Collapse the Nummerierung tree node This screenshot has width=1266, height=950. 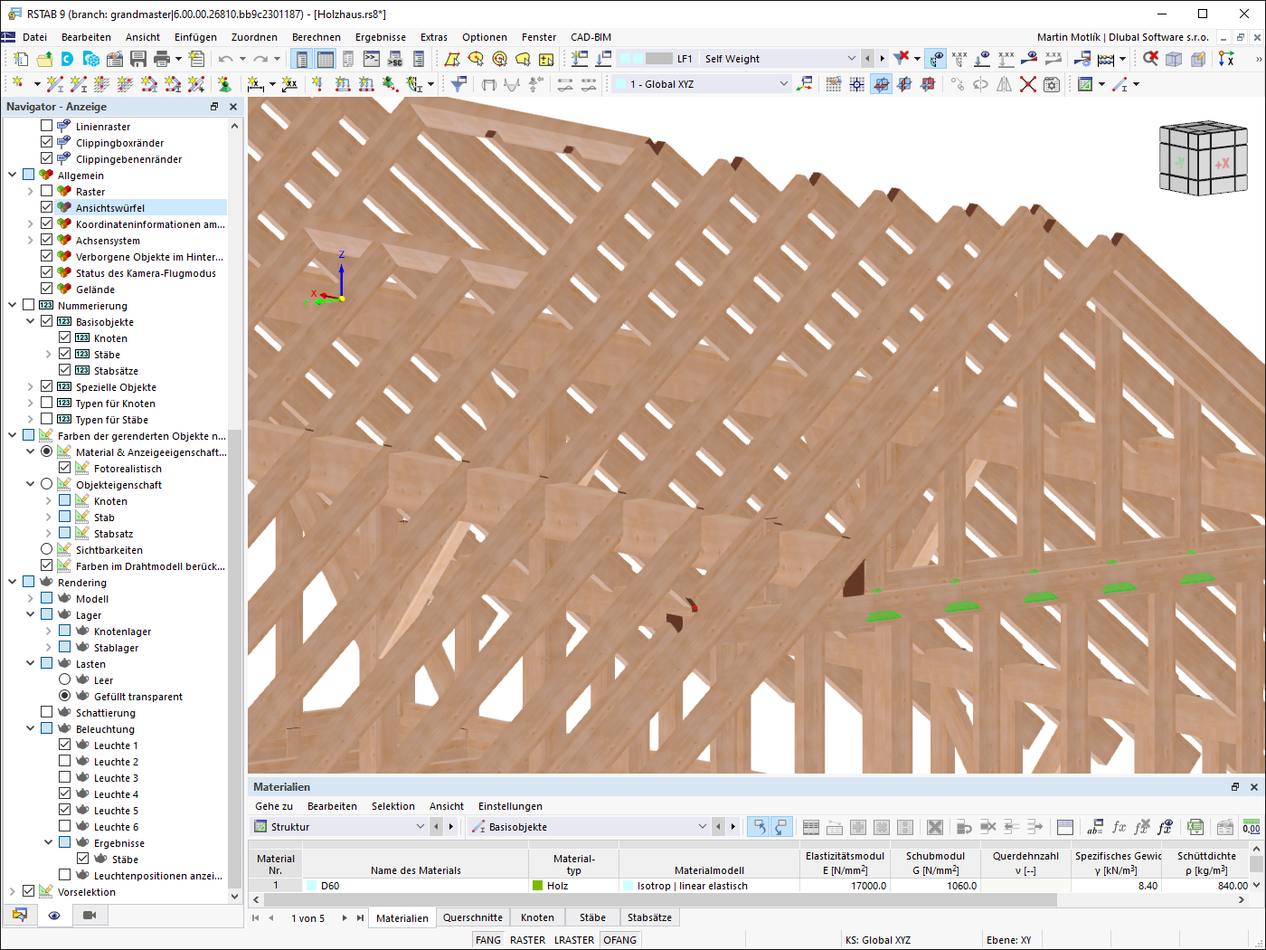(12, 305)
